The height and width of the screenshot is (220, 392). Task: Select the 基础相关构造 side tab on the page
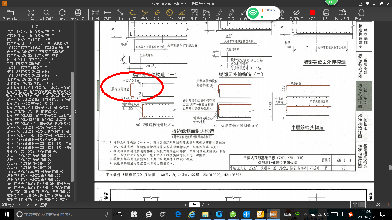[364, 156]
